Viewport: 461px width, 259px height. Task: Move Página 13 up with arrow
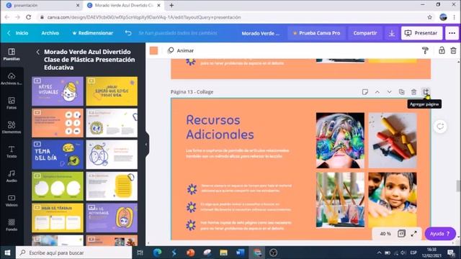point(377,92)
